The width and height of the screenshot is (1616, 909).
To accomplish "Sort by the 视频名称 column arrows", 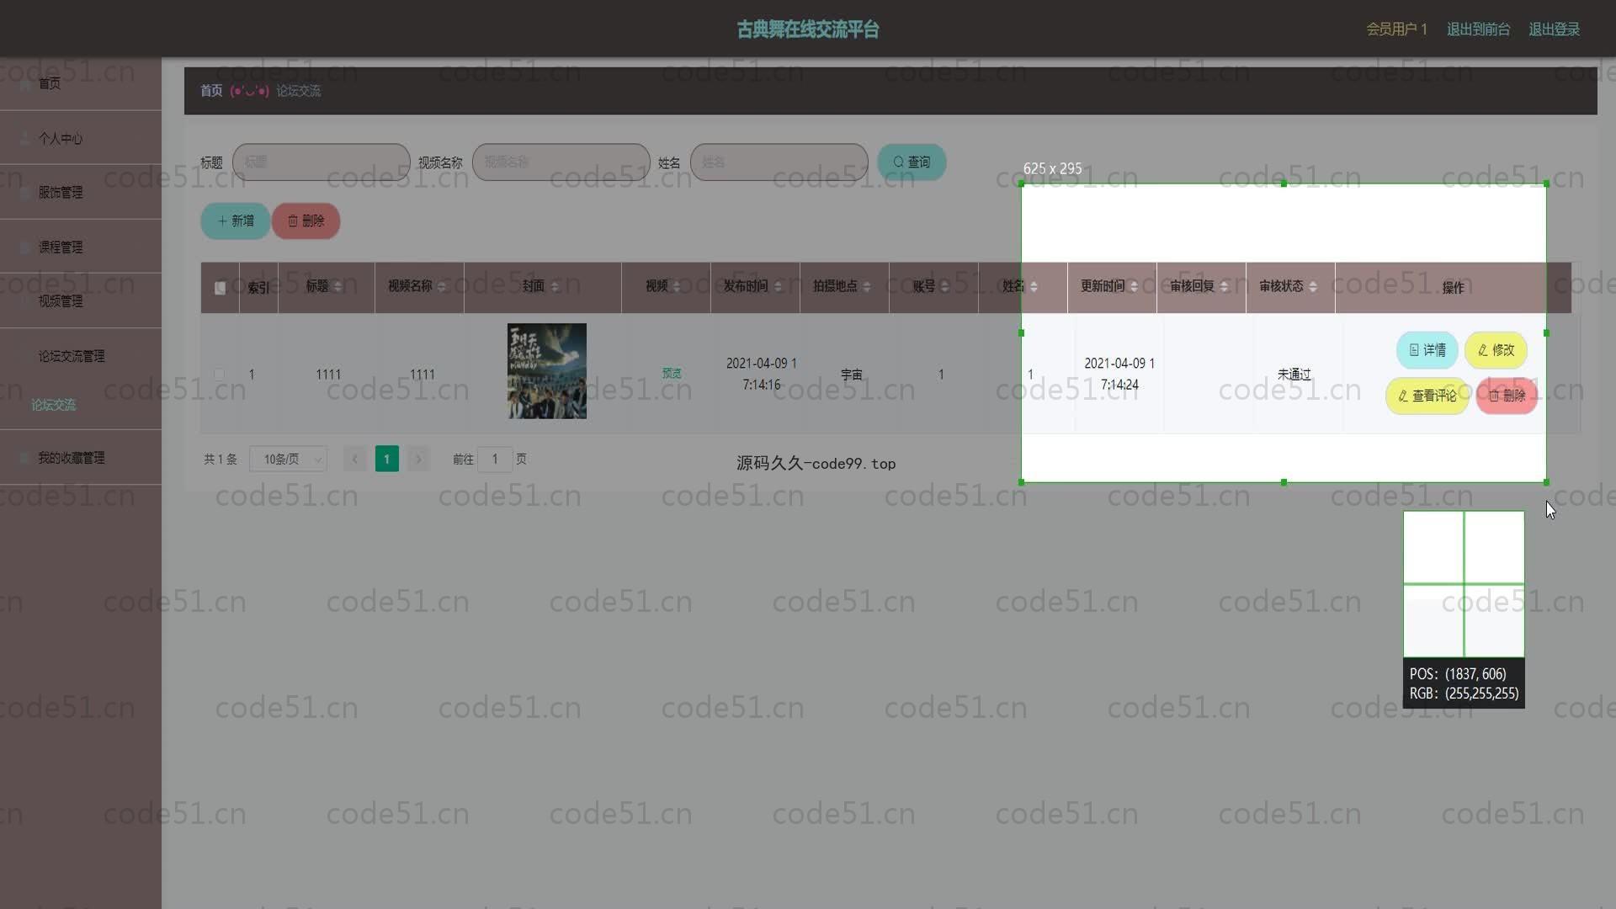I will coord(441,287).
